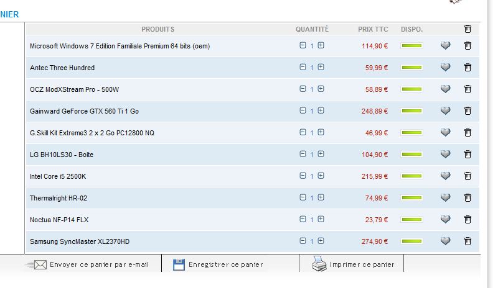
Task: Increase quantity of Thermalright HR-02
Action: click(x=321, y=197)
